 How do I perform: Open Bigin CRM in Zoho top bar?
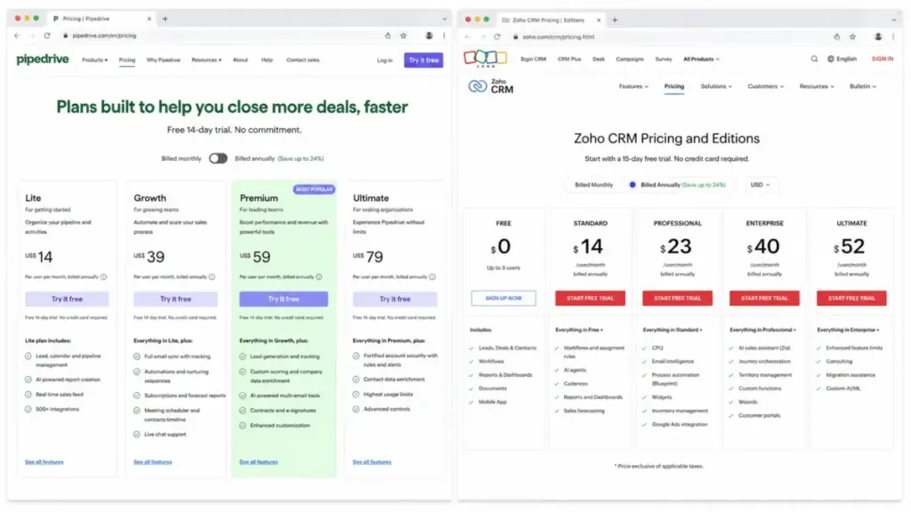pyautogui.click(x=534, y=59)
